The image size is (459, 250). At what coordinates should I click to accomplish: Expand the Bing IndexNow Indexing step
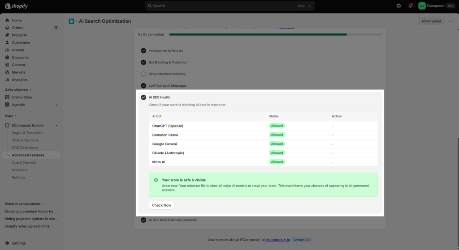coord(167,74)
